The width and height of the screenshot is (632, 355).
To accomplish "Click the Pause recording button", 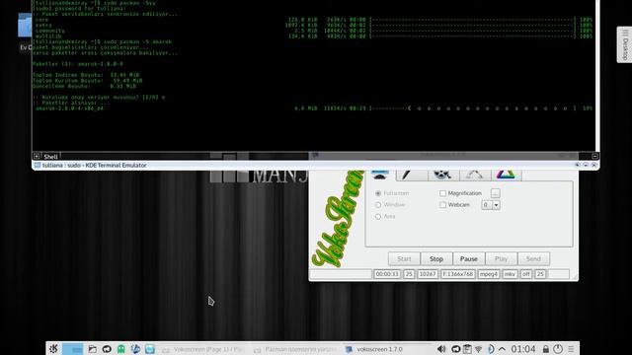I will (x=469, y=258).
